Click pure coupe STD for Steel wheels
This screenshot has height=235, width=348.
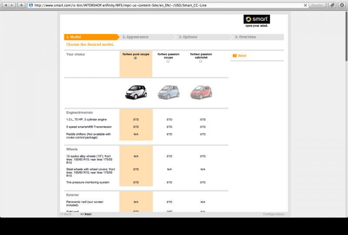[x=136, y=169]
